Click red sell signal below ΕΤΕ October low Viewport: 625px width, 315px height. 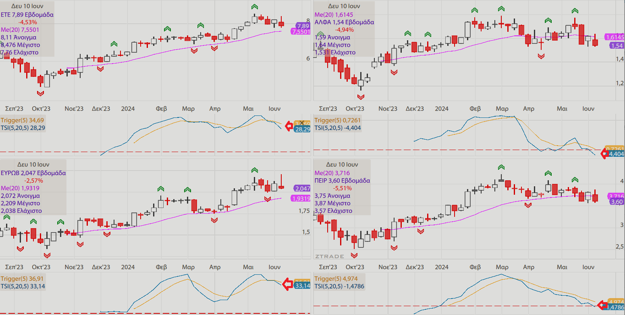(x=40, y=93)
